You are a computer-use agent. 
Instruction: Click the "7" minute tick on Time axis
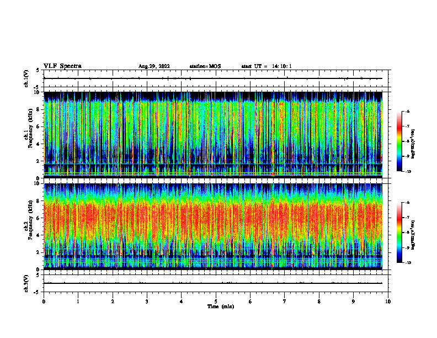click(x=285, y=302)
